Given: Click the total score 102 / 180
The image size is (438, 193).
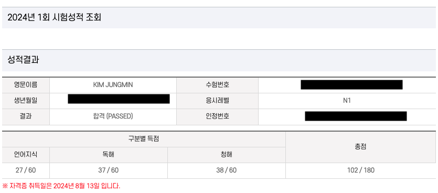Looking at the screenshot, I should [360, 170].
